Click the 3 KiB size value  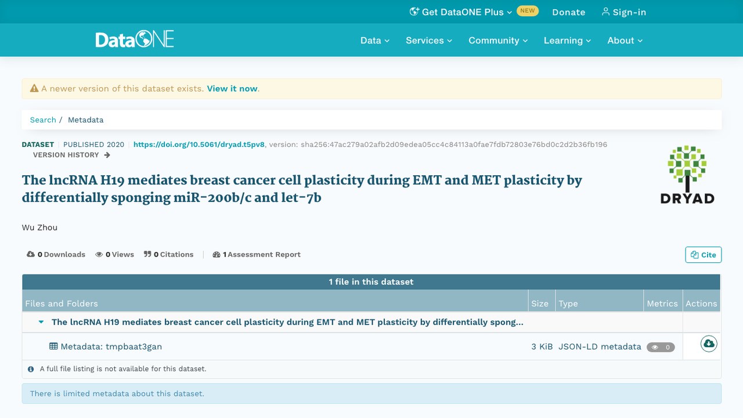(542, 347)
